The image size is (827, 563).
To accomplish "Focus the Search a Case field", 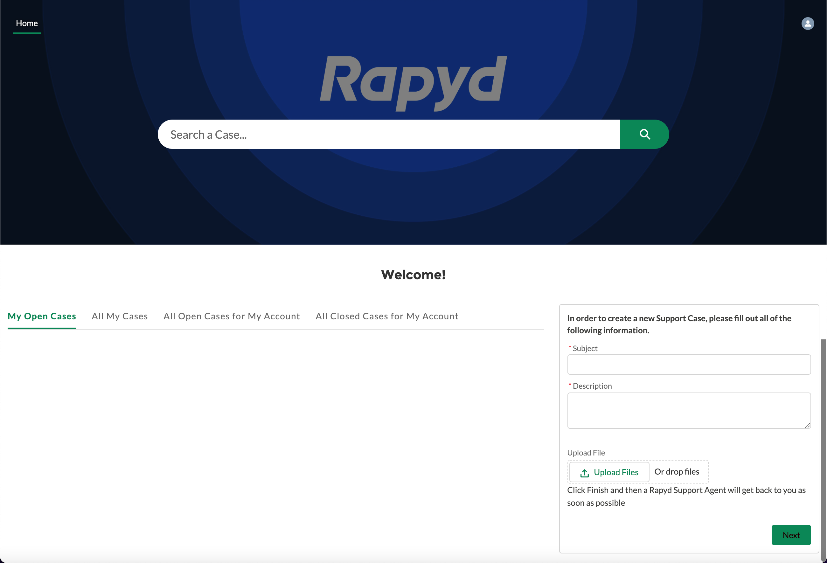I will pos(389,134).
